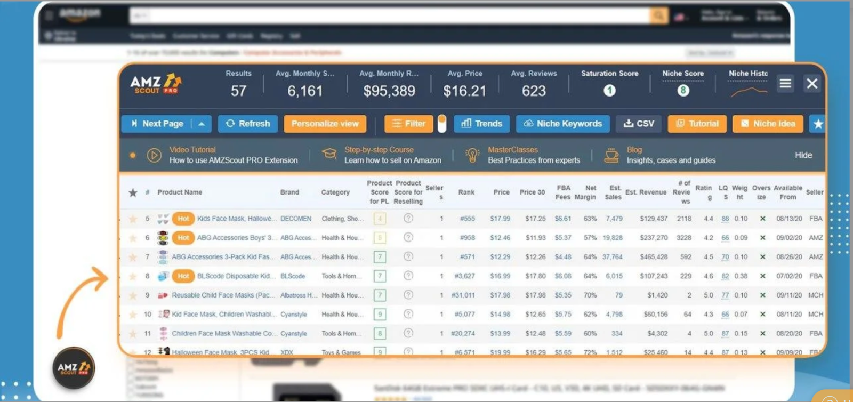Screen dimensions: 853x402
Task: Sort by Rank column
Action: click(x=466, y=192)
